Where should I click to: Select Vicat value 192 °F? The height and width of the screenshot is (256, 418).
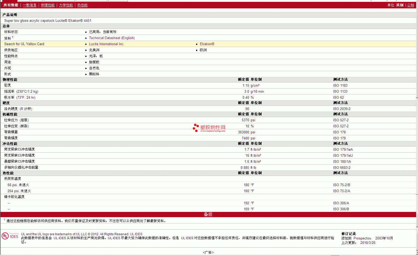click(x=249, y=203)
